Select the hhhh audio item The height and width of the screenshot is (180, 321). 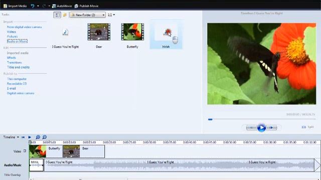(x=166, y=34)
